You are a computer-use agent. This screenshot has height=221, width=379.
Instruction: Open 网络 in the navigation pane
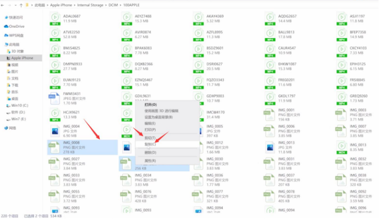14,127
